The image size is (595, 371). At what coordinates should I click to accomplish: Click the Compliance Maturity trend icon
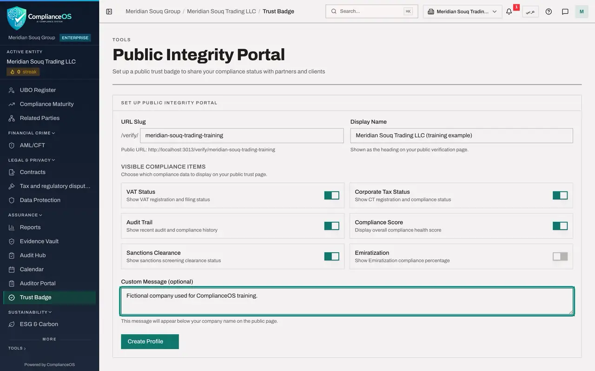12,104
